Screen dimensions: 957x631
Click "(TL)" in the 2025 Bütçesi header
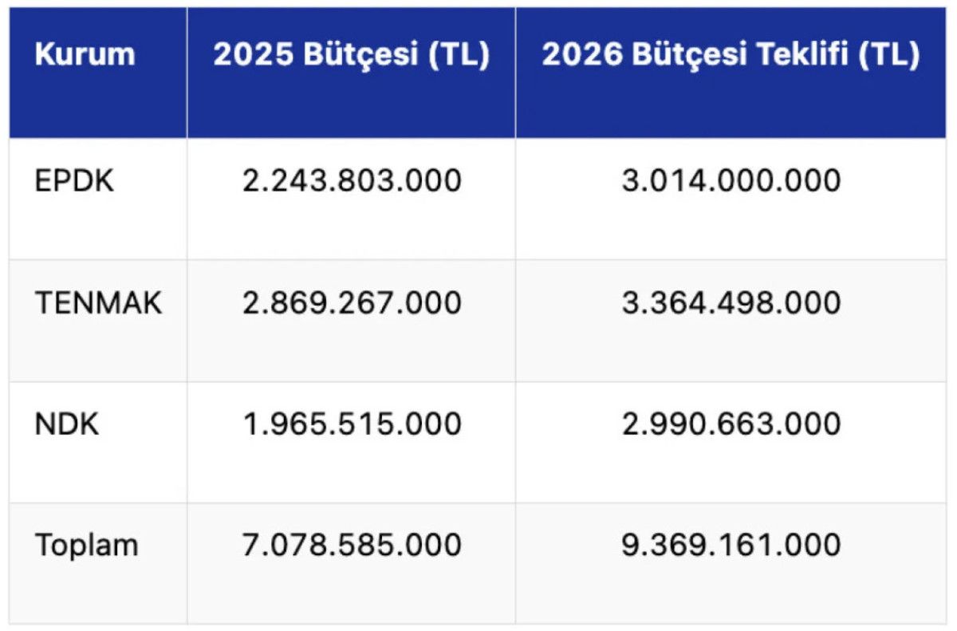(x=459, y=55)
